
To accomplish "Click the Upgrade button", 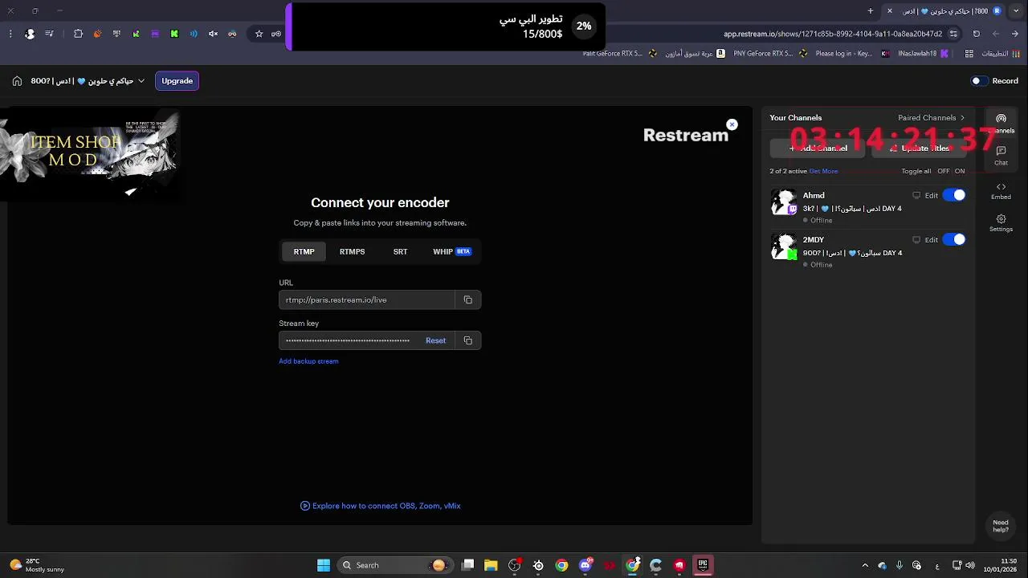I will [x=177, y=81].
